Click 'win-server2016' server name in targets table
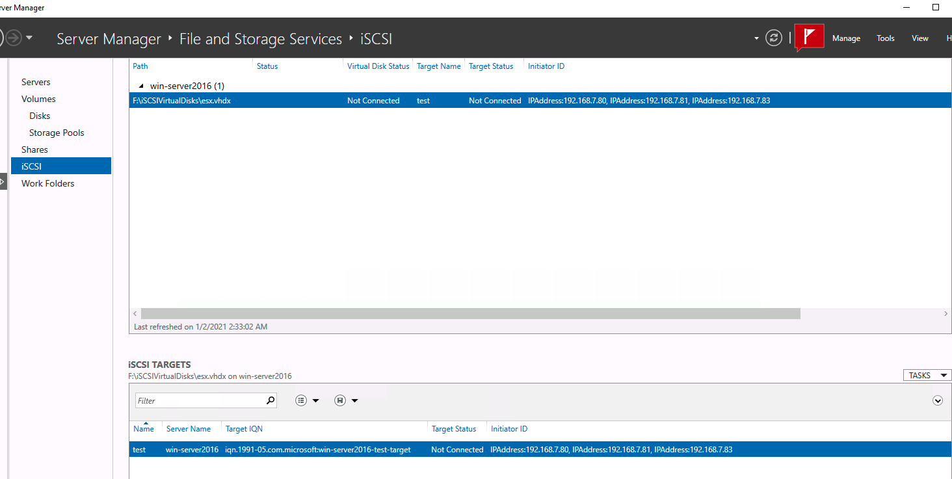 (192, 450)
